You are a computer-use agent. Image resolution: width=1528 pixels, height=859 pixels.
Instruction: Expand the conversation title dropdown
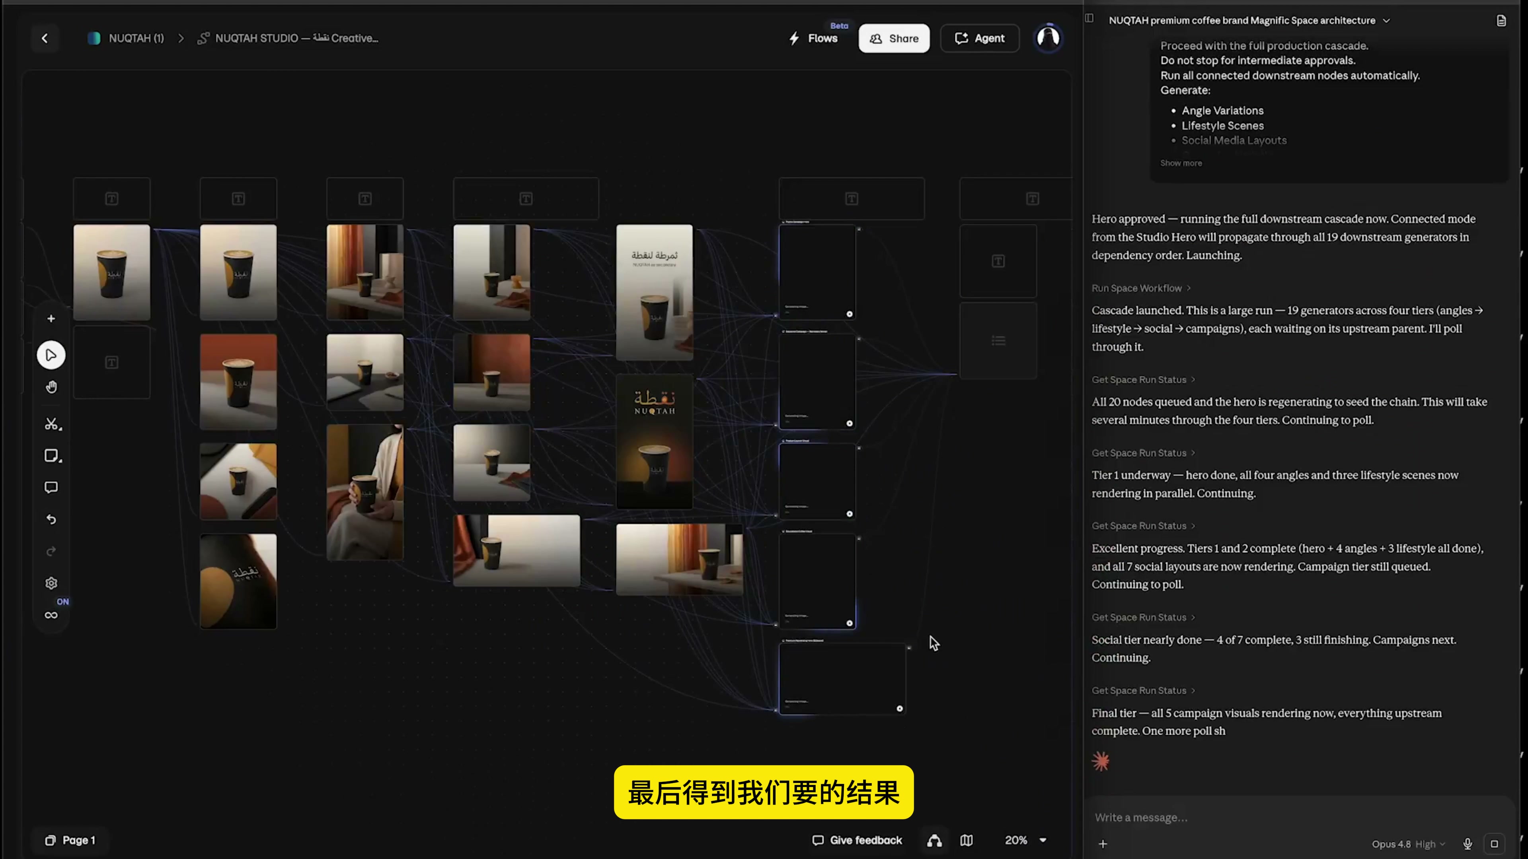coord(1386,21)
